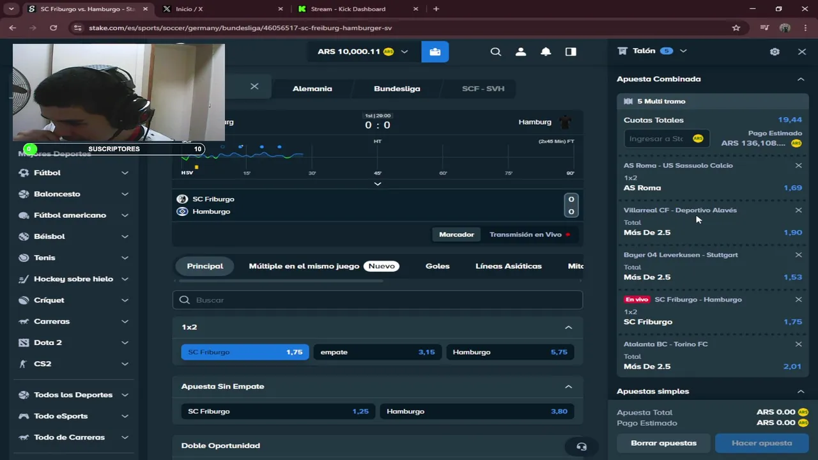Bookmark page with browser star icon

(x=736, y=28)
